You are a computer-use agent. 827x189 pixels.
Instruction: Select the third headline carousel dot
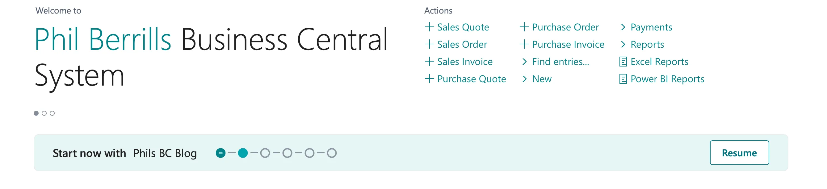52,113
